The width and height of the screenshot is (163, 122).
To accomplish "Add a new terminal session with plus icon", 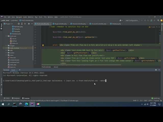I will pyautogui.click(x=20, y=70).
